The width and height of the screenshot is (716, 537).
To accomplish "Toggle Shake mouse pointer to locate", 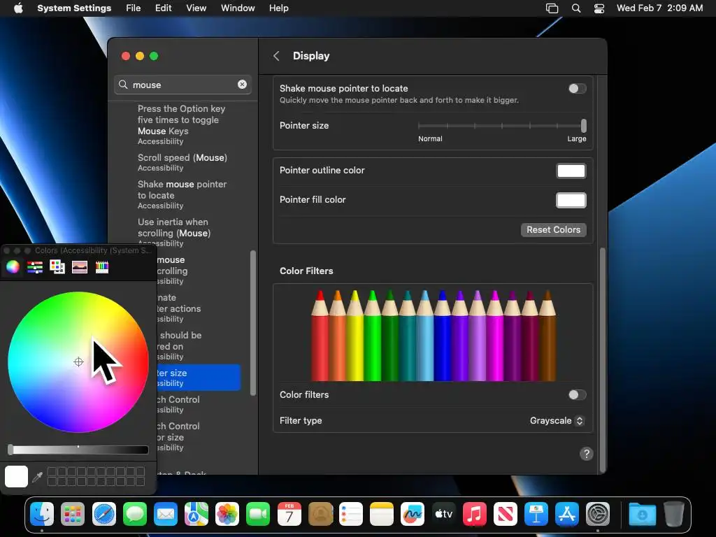I will [577, 89].
